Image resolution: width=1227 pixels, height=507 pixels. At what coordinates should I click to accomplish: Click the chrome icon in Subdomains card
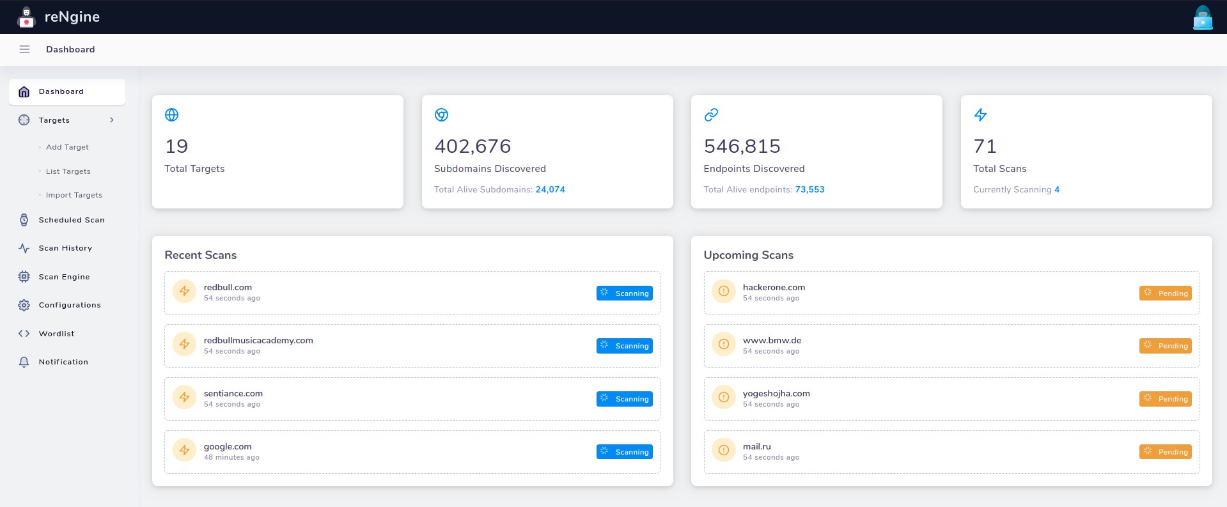click(441, 114)
